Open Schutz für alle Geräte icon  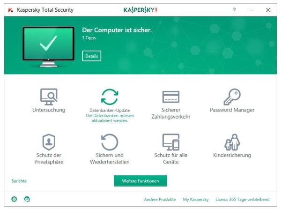tap(171, 142)
